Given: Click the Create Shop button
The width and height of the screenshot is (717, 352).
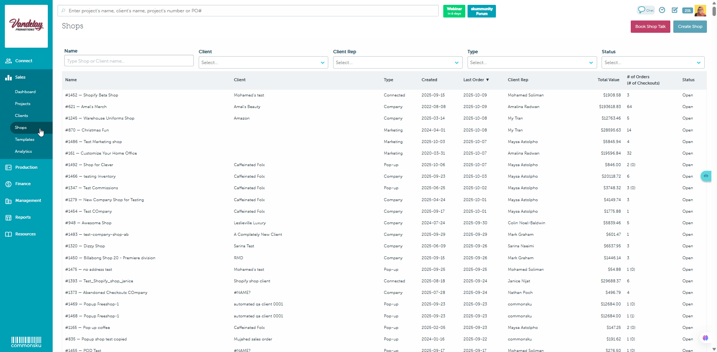Looking at the screenshot, I should point(690,26).
